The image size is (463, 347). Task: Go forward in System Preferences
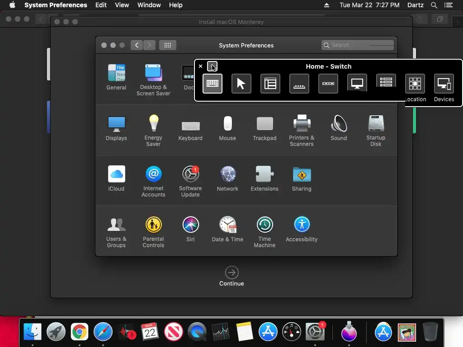point(149,45)
